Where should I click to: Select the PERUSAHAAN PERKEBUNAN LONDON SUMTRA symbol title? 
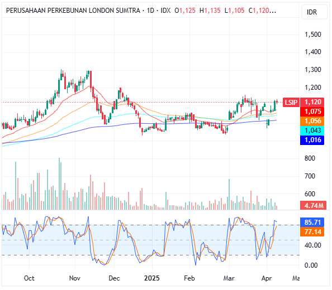point(73,11)
